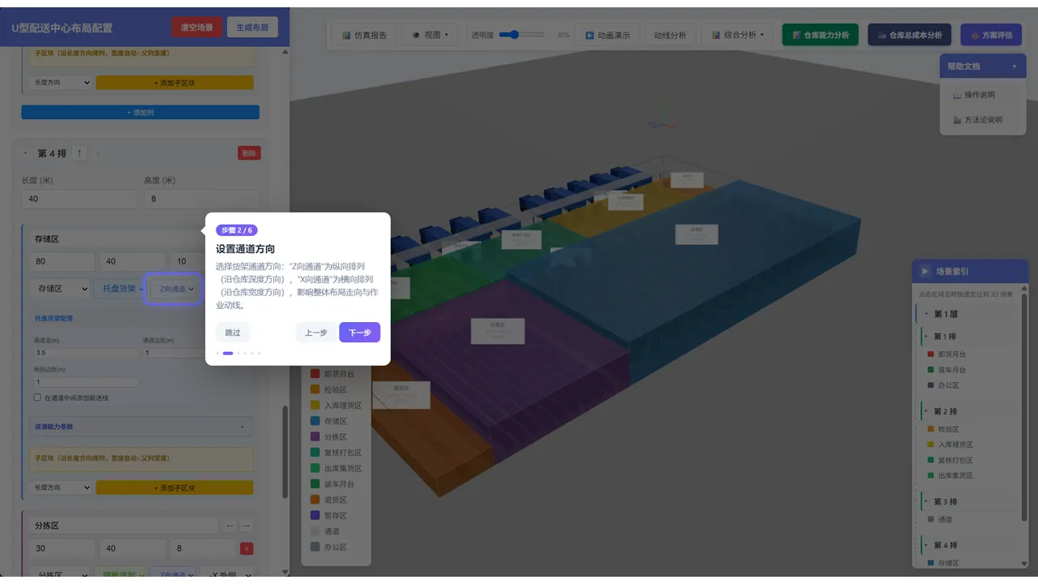Open the 视图 view dropdown

(430, 35)
